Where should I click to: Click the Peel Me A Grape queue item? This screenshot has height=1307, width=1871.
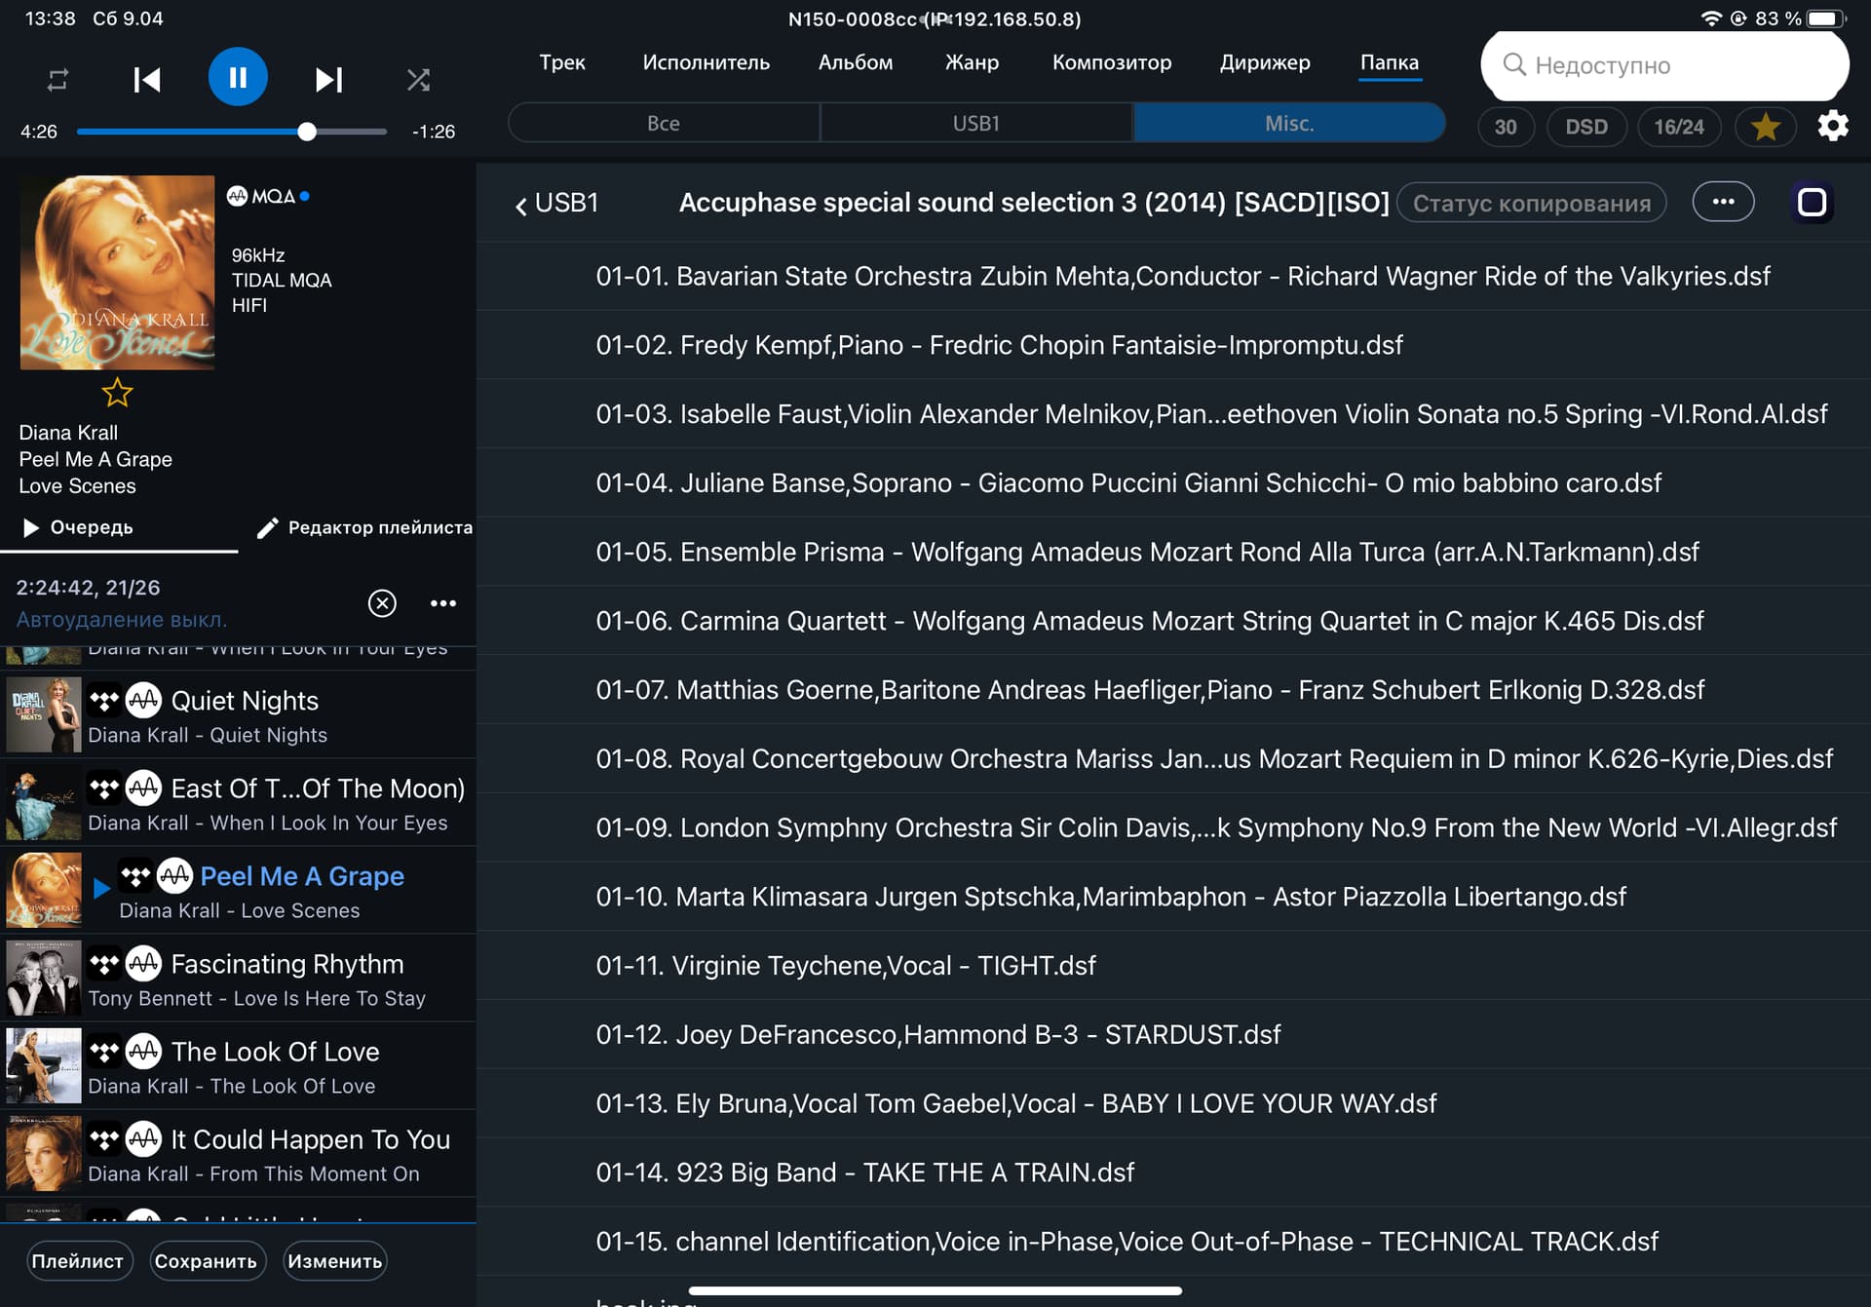[x=239, y=890]
